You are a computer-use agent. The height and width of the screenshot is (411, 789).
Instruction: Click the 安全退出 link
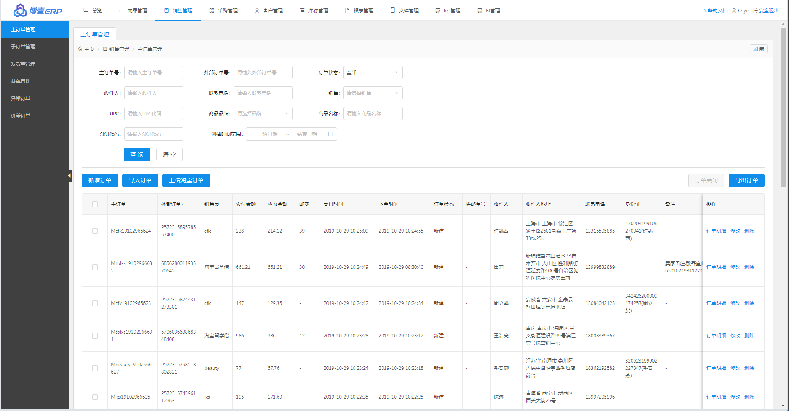click(769, 11)
